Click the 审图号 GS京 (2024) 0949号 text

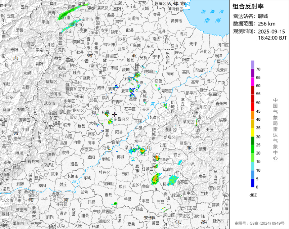tap(259, 223)
